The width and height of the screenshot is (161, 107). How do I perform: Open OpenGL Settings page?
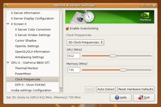tap(27, 46)
